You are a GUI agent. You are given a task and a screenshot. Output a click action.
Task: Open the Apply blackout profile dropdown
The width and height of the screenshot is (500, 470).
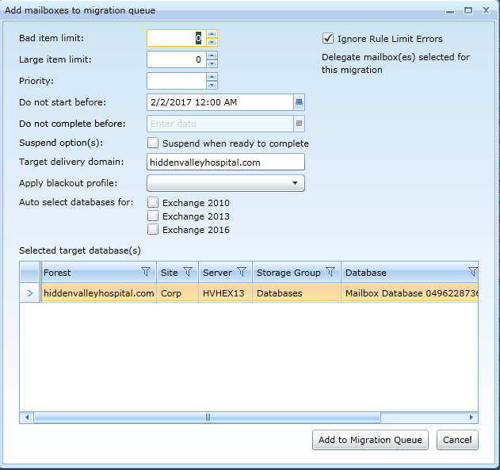pyautogui.click(x=226, y=183)
